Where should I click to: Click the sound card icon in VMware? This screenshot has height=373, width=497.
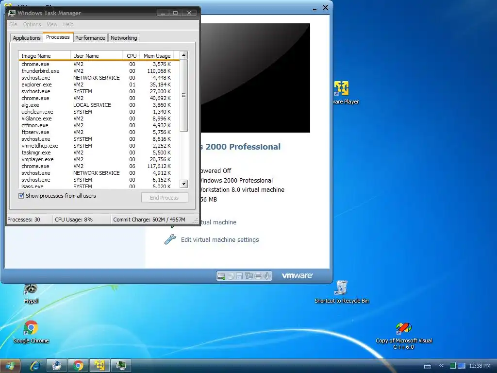[267, 276]
